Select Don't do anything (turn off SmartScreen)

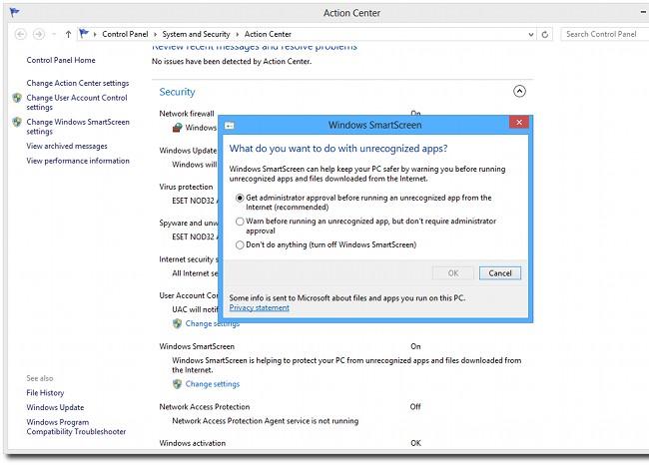[240, 244]
